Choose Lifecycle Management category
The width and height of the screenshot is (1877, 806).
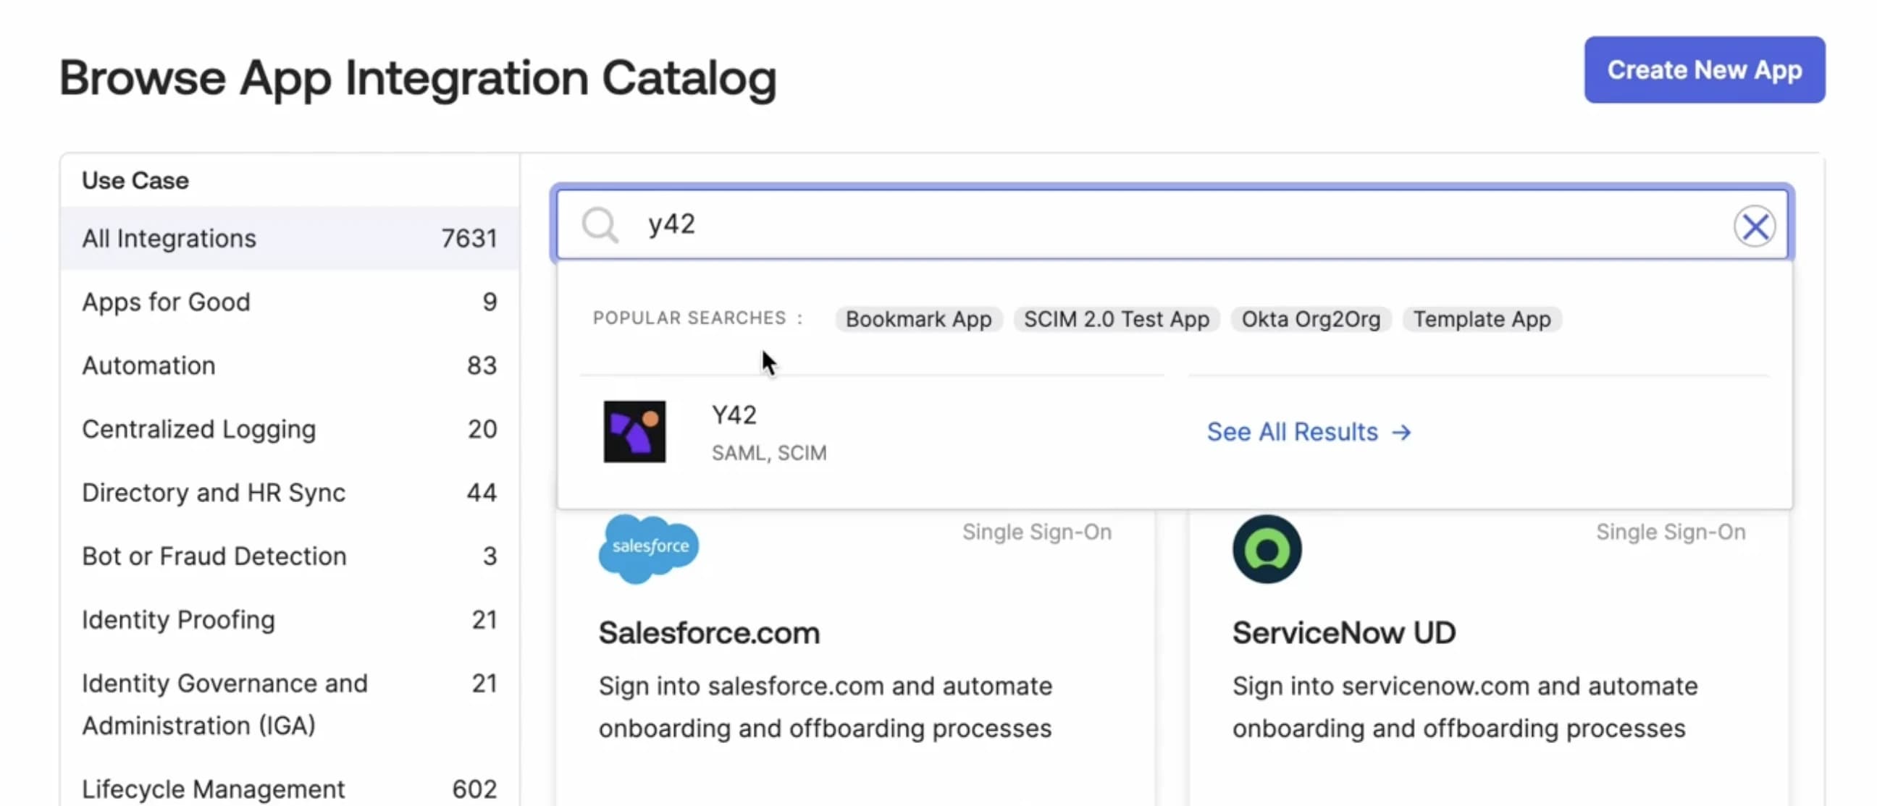(x=289, y=789)
